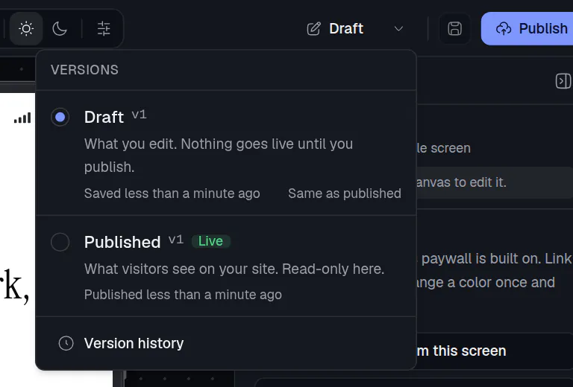
Task: Click the Published version title
Action: pos(122,242)
